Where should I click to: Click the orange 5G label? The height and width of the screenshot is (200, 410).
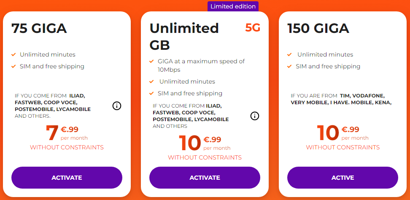253,28
